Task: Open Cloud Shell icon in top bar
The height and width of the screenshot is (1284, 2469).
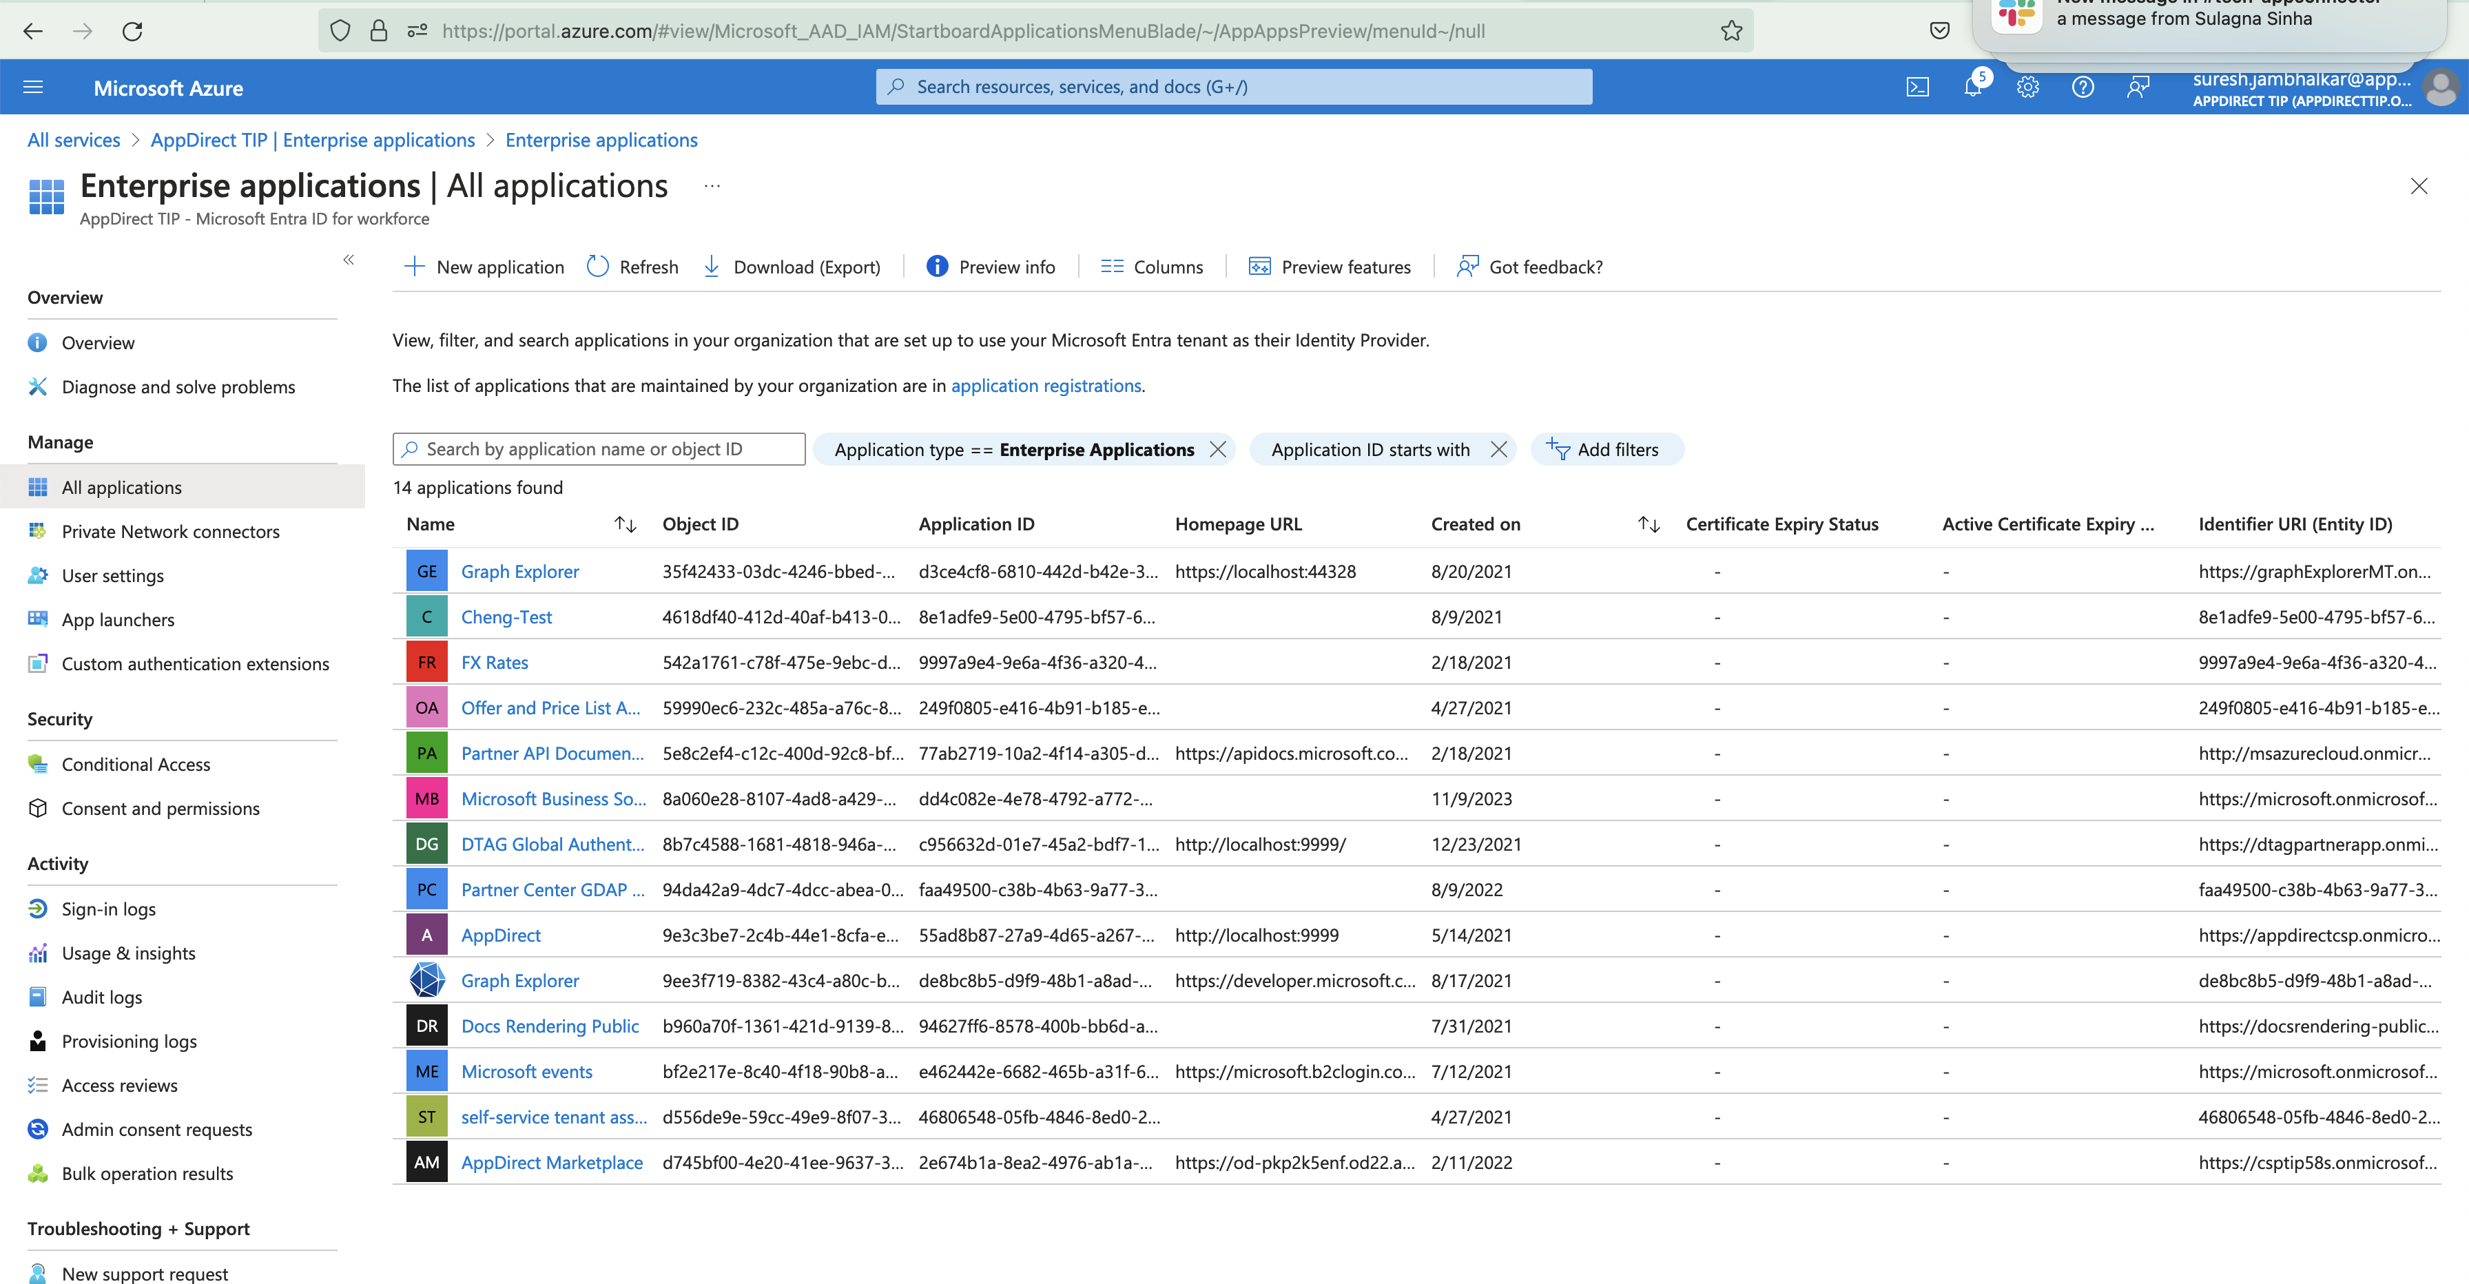Action: [x=1917, y=87]
